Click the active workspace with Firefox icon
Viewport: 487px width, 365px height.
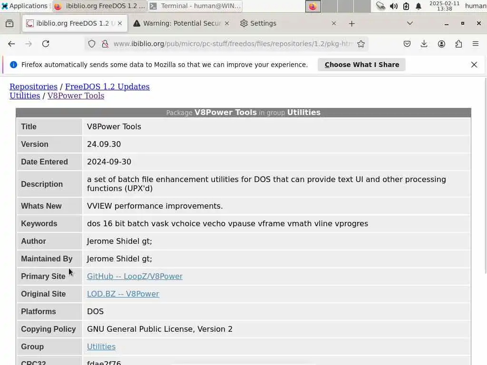(313, 6)
